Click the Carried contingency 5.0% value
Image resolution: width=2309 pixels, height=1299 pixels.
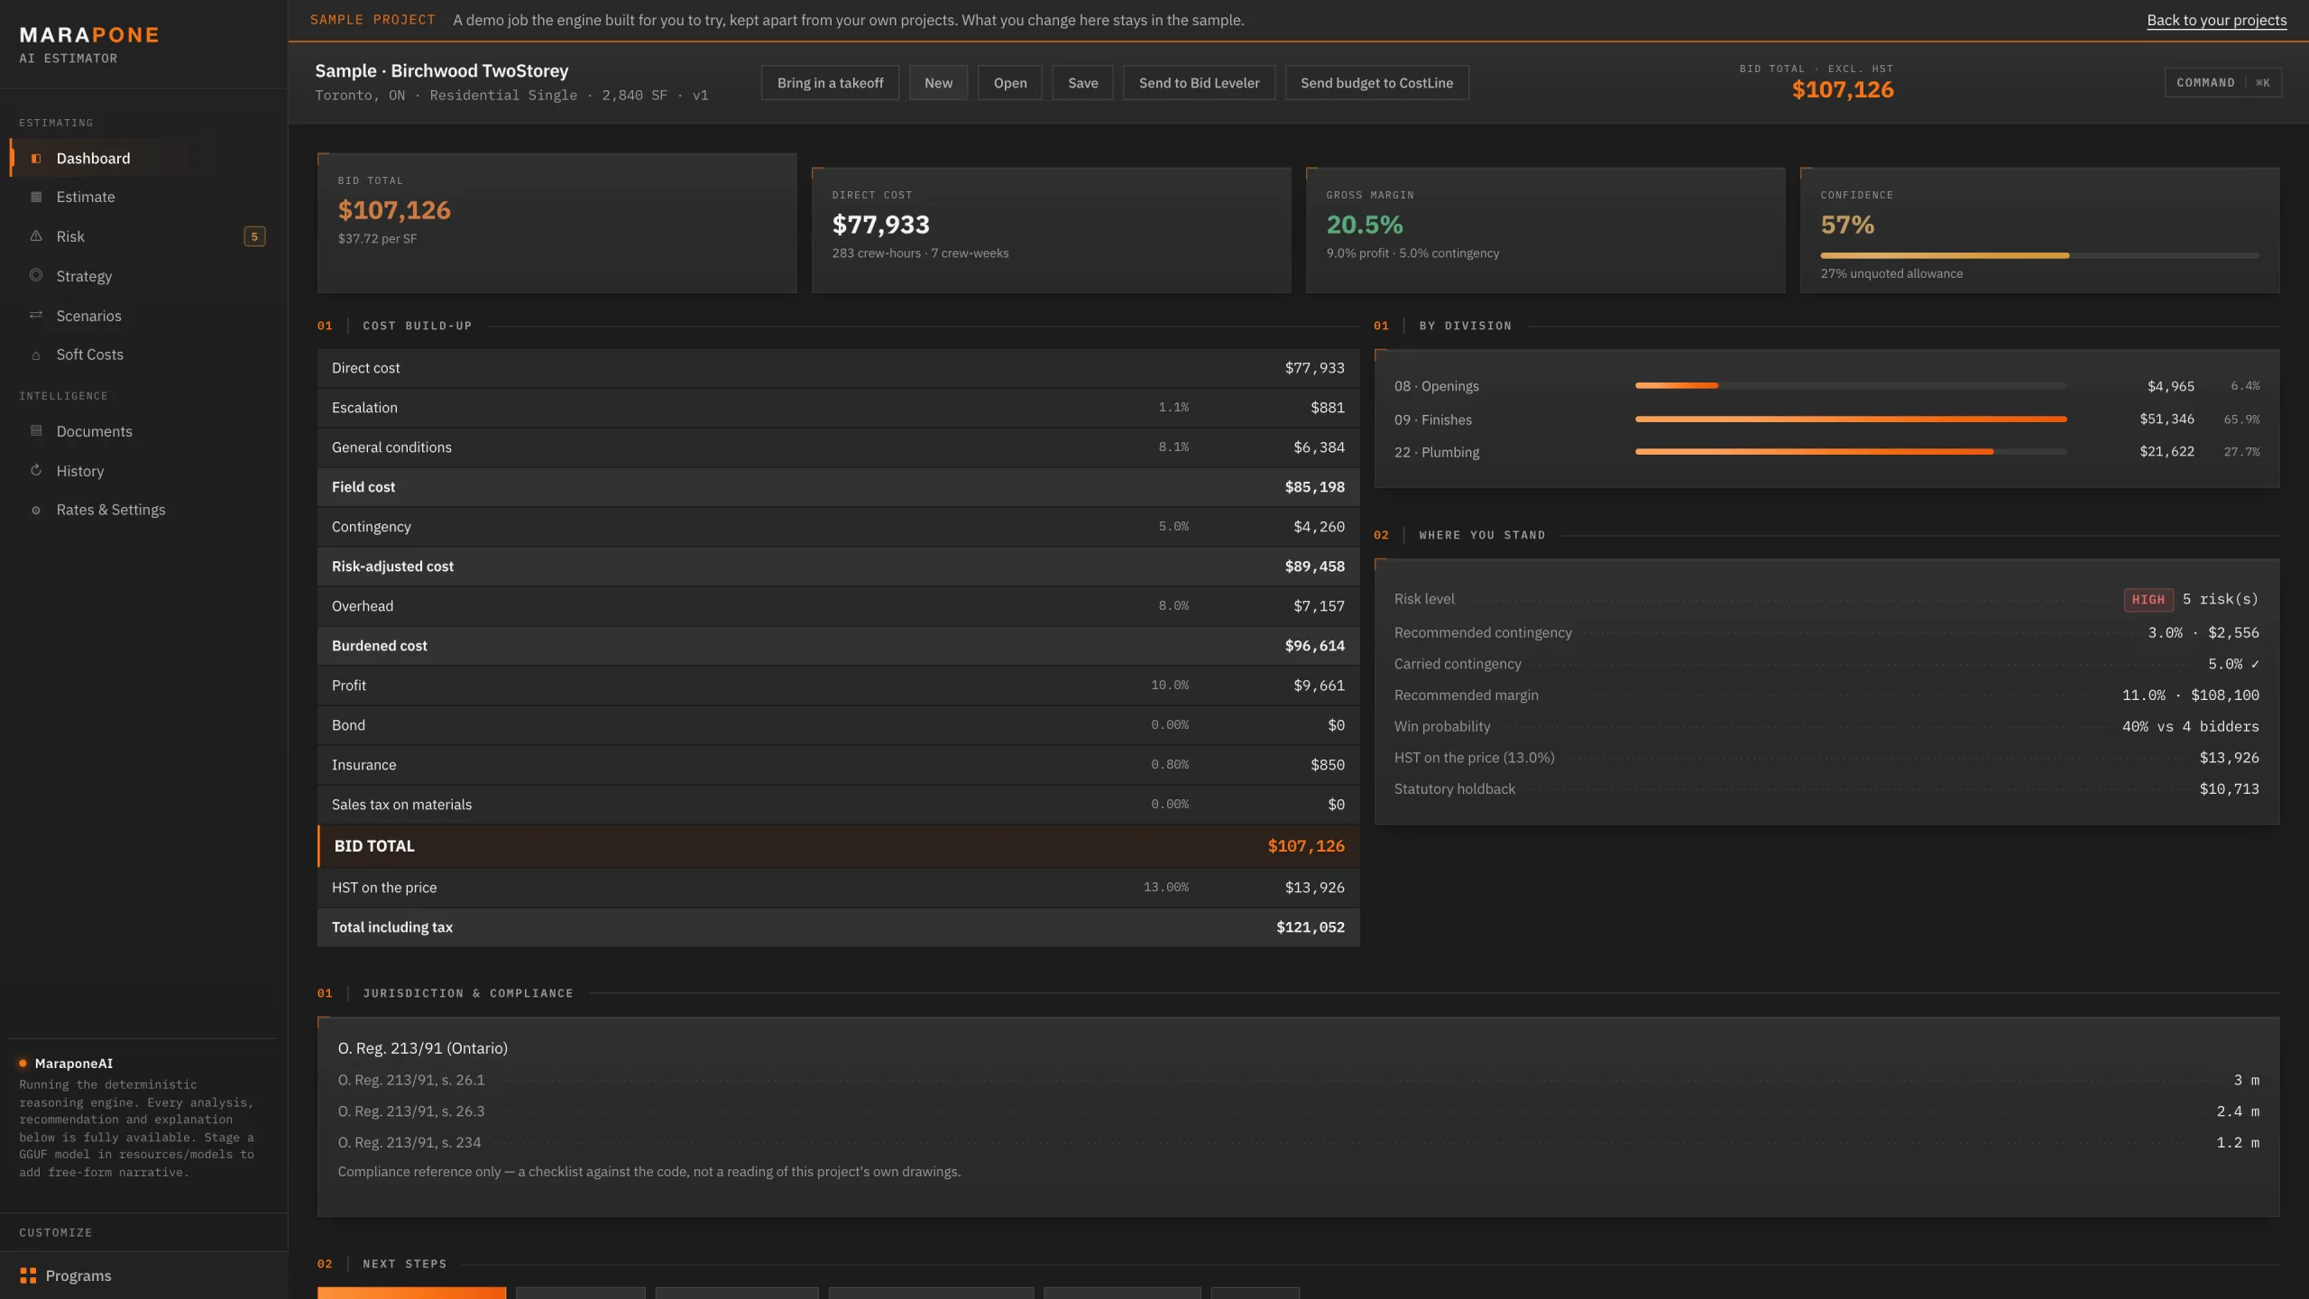[x=2233, y=664]
